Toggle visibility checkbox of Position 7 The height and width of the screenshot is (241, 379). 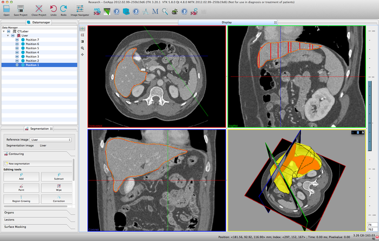click(17, 40)
